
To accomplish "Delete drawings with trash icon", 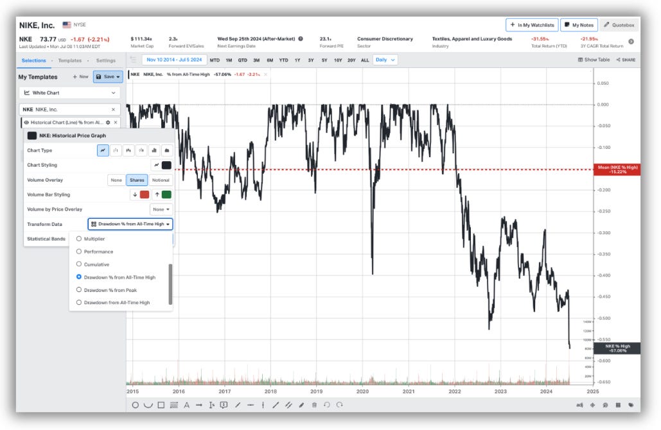I will (314, 405).
